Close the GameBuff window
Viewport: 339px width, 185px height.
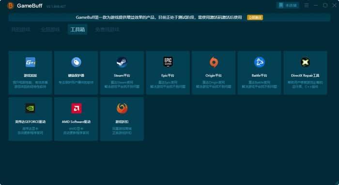pos(335,5)
